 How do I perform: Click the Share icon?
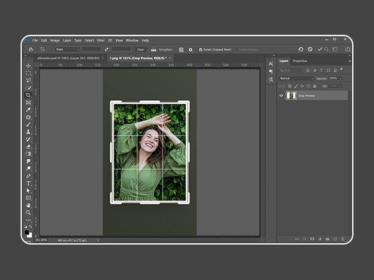point(348,49)
